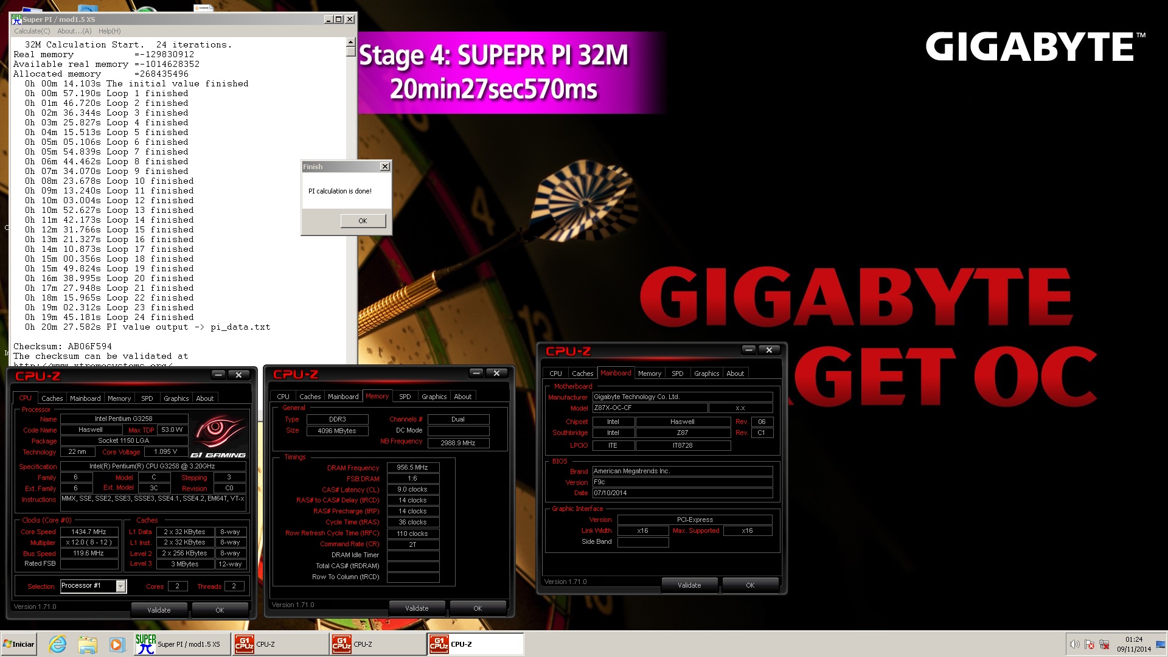
Task: Minimize the CPU-Z Mainboard window
Action: 749,350
